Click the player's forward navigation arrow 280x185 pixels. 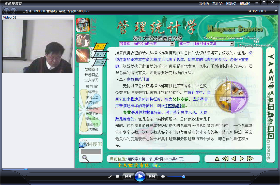[14, 11]
